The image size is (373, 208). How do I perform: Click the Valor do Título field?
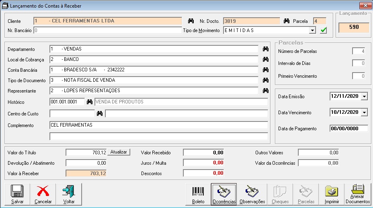86,153
